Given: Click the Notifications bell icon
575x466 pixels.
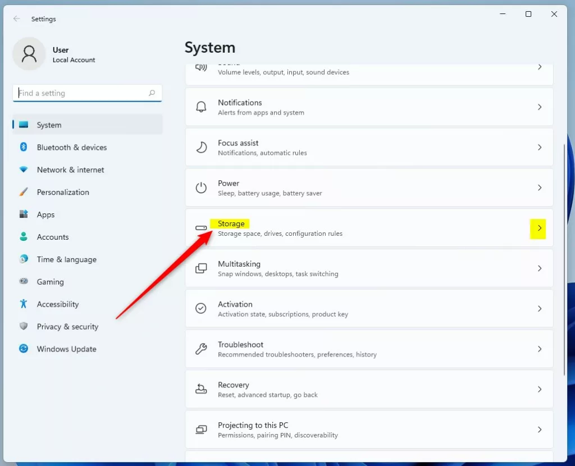Looking at the screenshot, I should [201, 107].
